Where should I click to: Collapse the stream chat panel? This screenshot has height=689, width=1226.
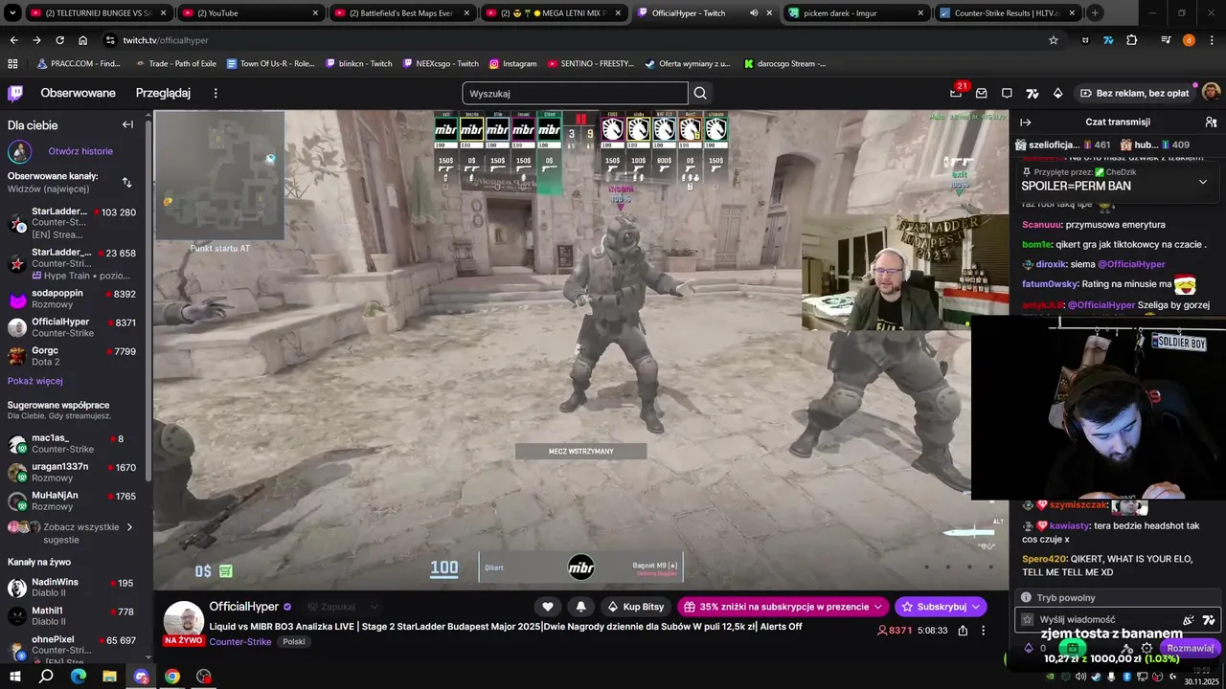[1025, 122]
